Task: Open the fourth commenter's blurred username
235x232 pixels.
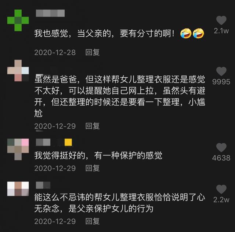Action: tap(43, 185)
